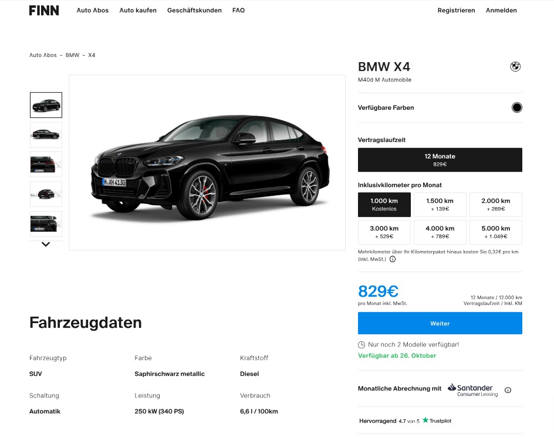Screen dimensions: 554x438
Task: Open the Geschäftskunden menu item
Action: 194,11
